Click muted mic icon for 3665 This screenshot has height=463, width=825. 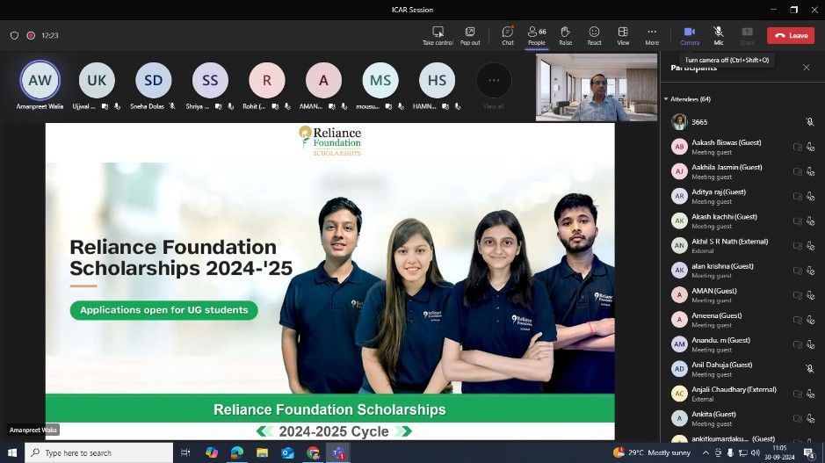click(x=810, y=122)
